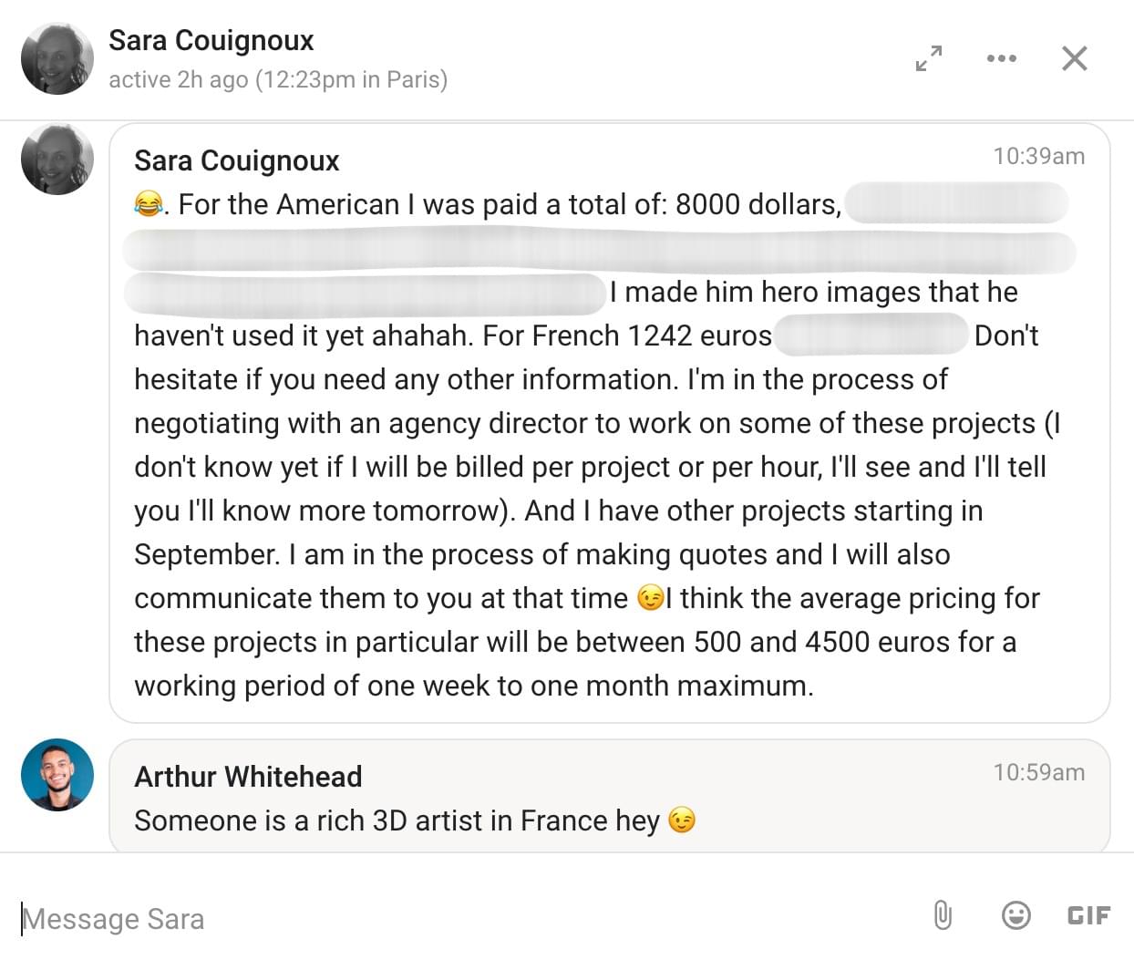Click the laughing emoji in Sara's message
This screenshot has width=1134, height=970.
(149, 203)
